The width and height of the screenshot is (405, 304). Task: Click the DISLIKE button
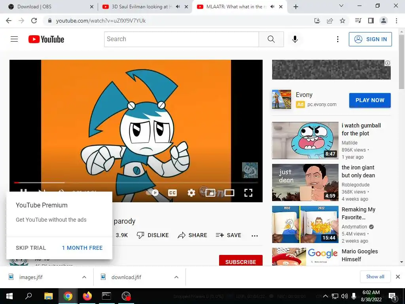[x=153, y=235]
